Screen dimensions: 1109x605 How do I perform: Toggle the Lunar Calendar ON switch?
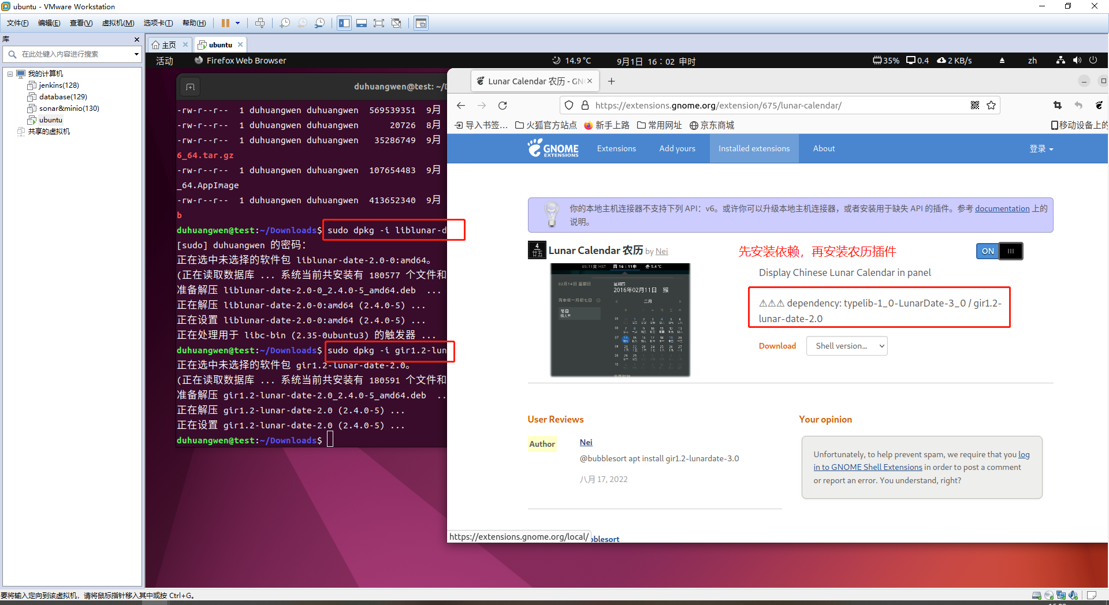(999, 251)
